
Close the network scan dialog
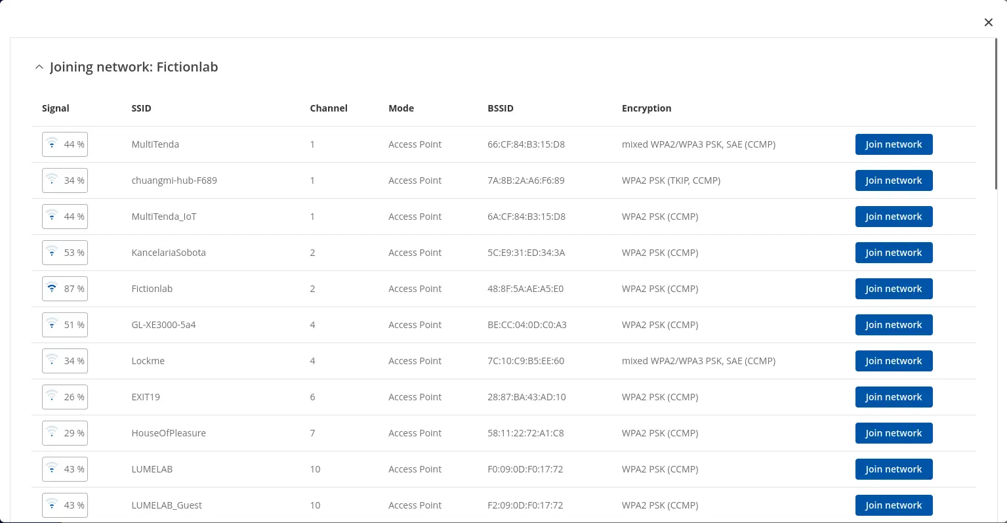[x=988, y=22]
